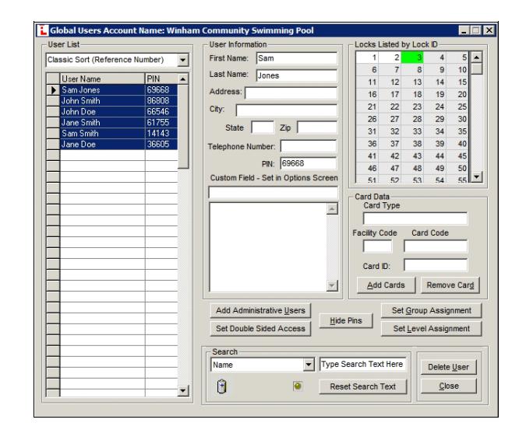This screenshot has height=437, width=519.
Task: Click PIN 36605 cell
Action: (161, 145)
